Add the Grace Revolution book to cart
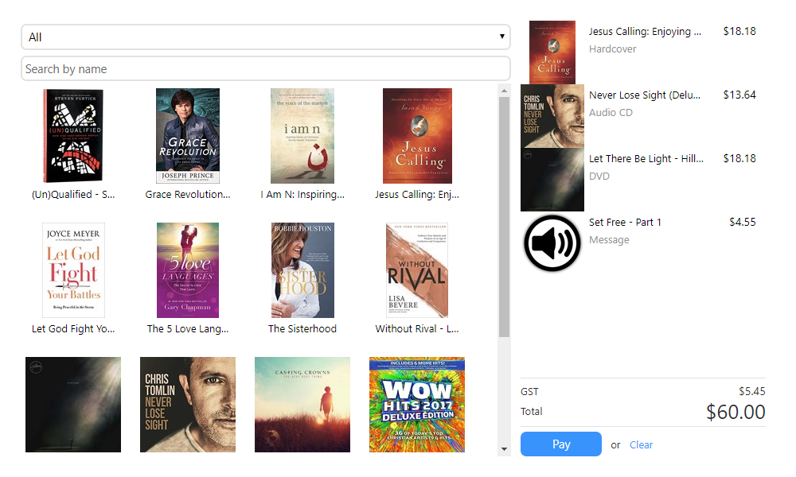 pos(188,135)
